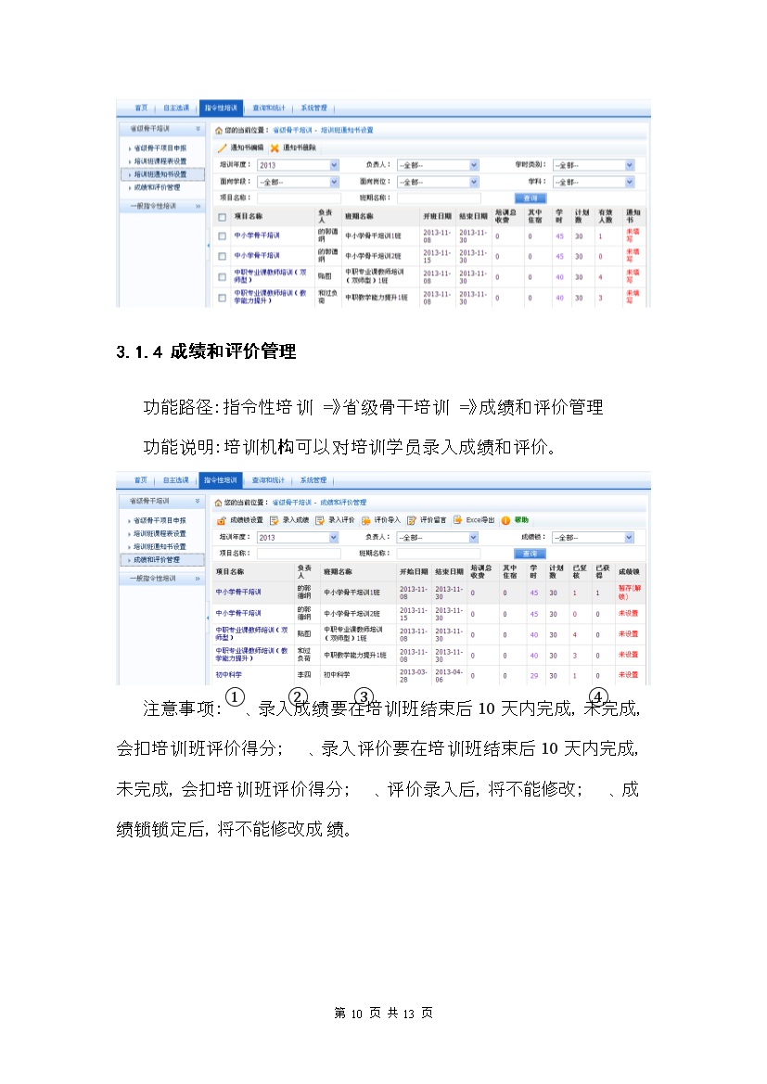767x1084 pixels.
Task: Open 查询和统计 tab in upper screenshot
Action: click(x=269, y=108)
